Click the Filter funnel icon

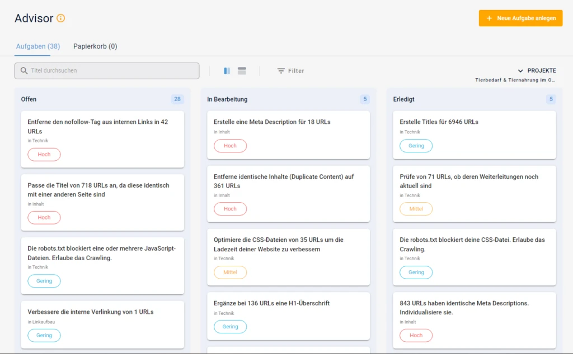281,71
